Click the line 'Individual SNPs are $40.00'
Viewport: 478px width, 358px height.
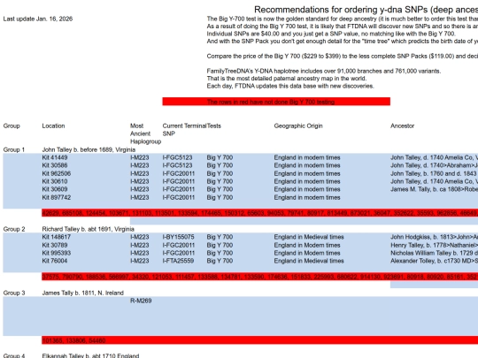click(x=331, y=34)
